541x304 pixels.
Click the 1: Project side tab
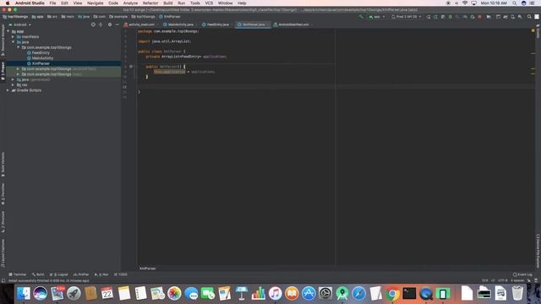(3, 71)
